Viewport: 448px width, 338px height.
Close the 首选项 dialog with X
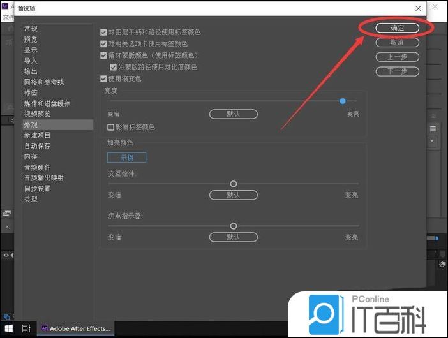tap(418, 8)
